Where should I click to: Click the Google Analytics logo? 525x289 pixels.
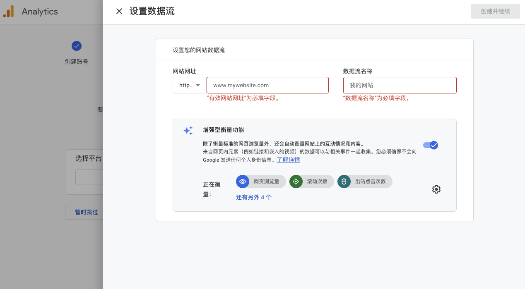click(8, 12)
